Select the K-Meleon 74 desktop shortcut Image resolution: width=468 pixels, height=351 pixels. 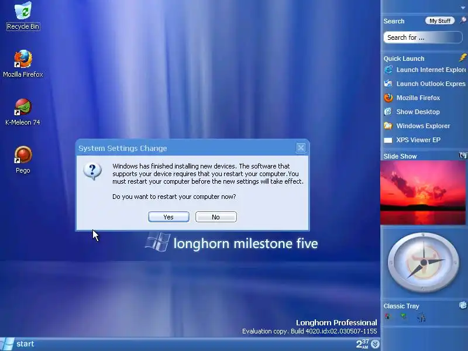pos(23,112)
